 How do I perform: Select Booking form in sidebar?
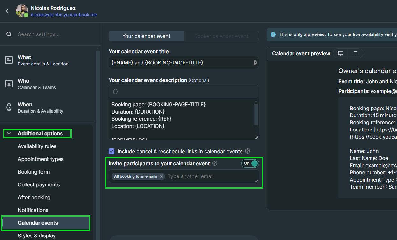click(34, 172)
